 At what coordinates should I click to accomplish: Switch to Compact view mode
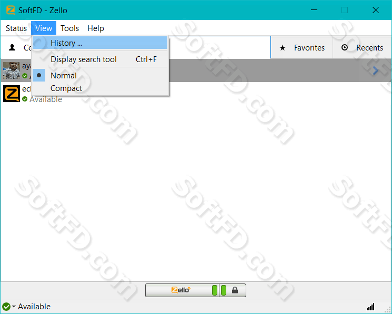click(100, 88)
